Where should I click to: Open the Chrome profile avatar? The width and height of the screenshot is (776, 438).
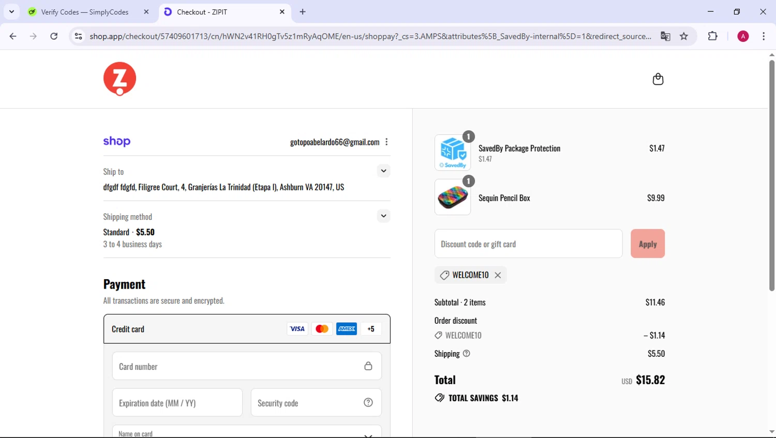click(x=743, y=36)
